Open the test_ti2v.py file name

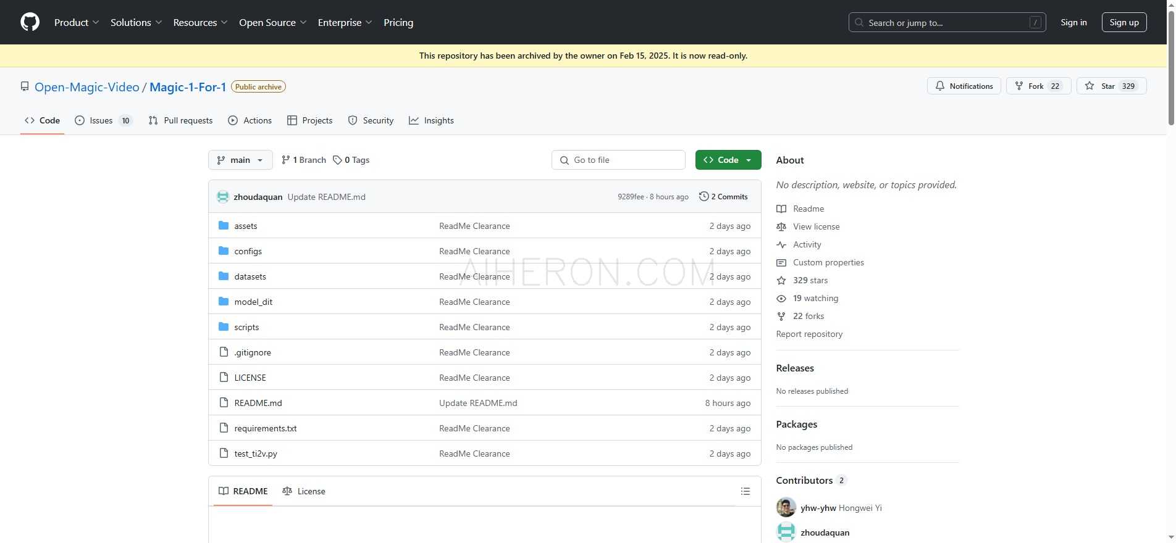coord(256,454)
